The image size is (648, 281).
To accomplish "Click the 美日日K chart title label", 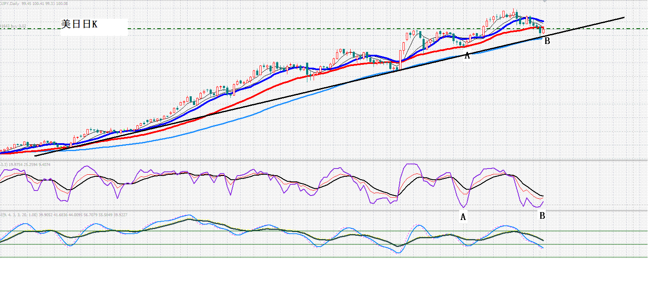I will (x=79, y=25).
